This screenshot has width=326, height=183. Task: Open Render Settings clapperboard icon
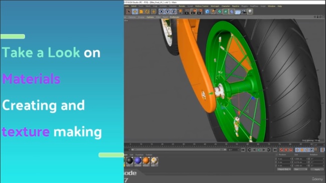point(200,12)
